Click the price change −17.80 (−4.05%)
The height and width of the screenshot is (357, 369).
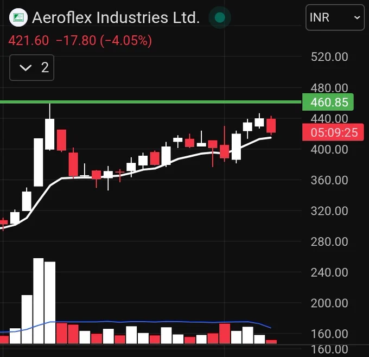104,41
